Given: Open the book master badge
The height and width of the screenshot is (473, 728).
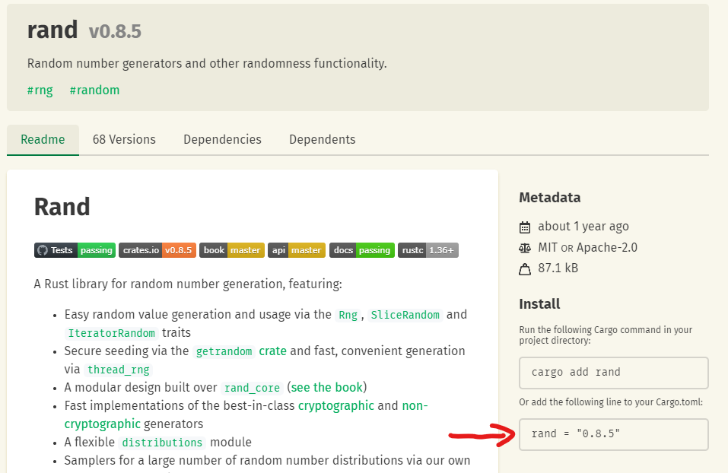Looking at the screenshot, I should (x=231, y=249).
